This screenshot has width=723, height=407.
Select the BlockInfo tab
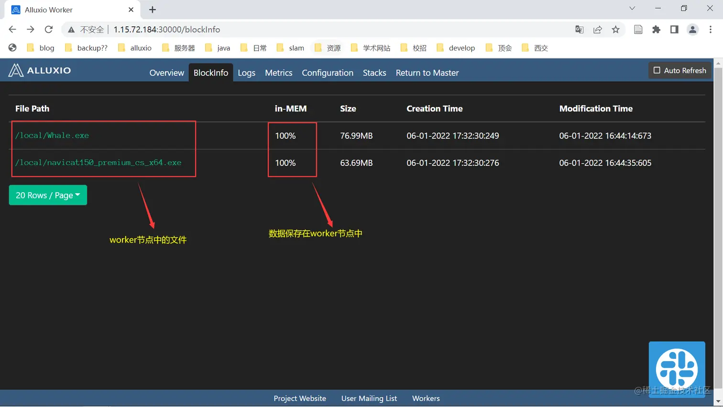[211, 73]
